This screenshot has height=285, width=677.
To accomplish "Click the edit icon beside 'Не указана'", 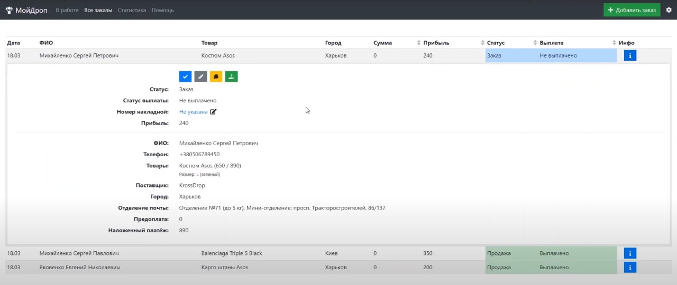I will [213, 112].
